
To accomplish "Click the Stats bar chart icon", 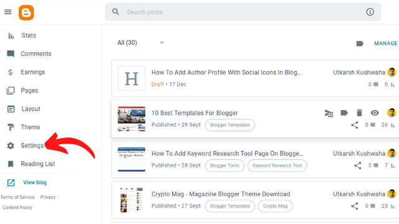I will pos(11,36).
